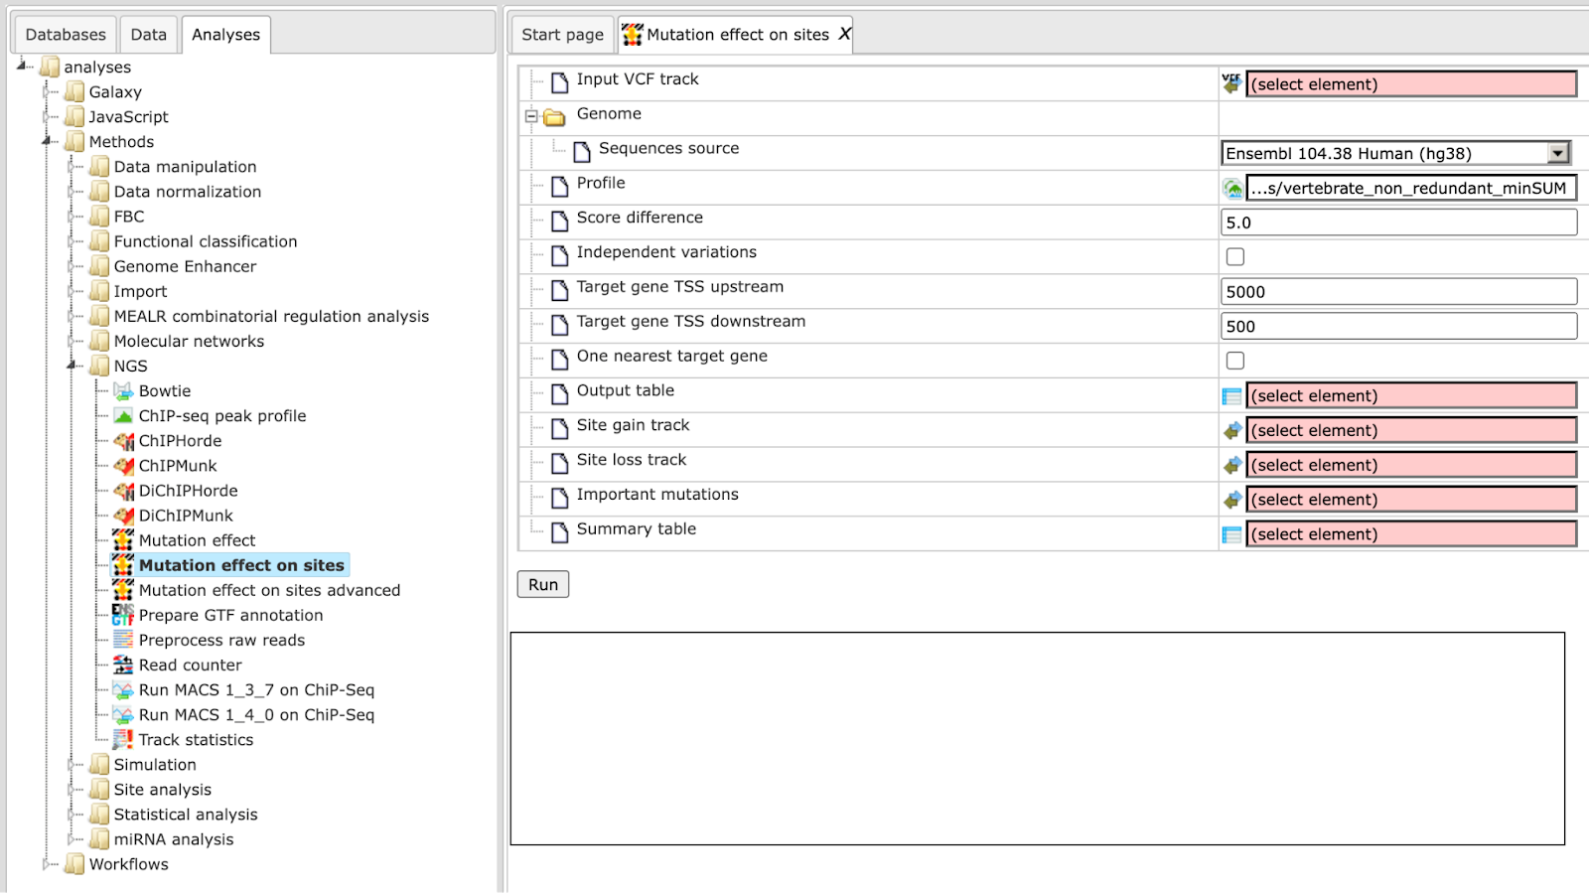Click Mutation effect on sites advanced icon

123,590
